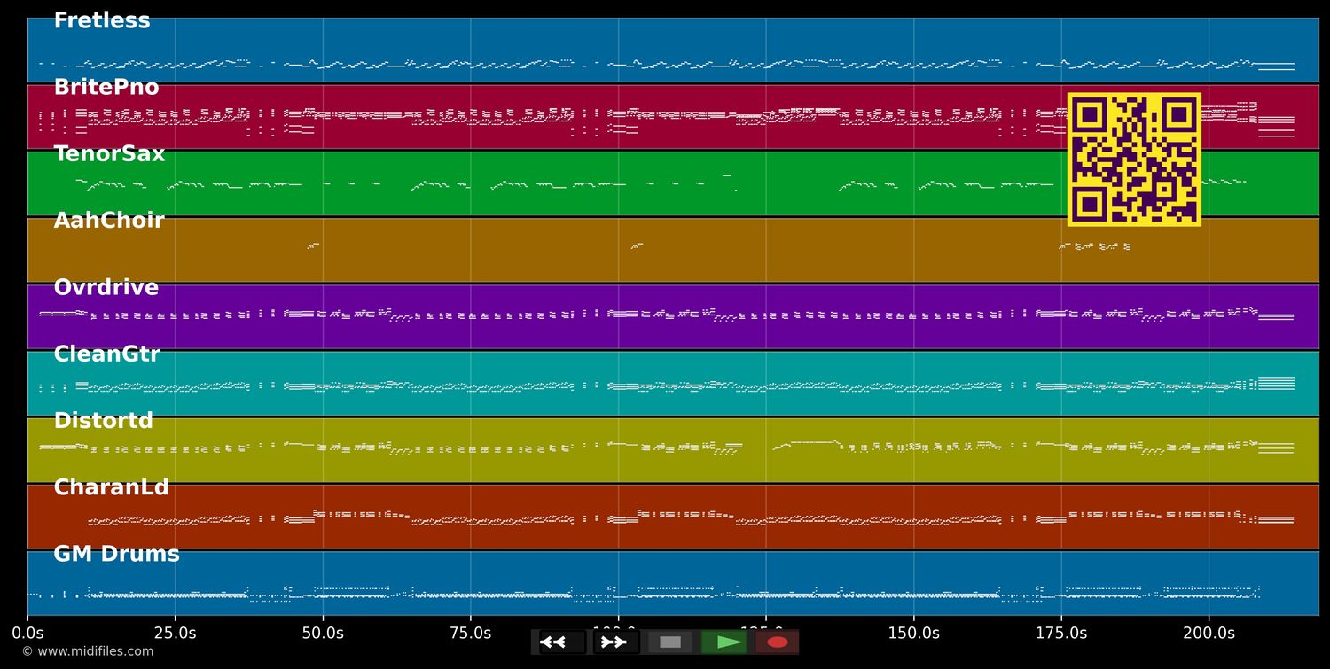This screenshot has width=1330, height=669.
Task: Start recording with the red record button
Action: pos(778,642)
